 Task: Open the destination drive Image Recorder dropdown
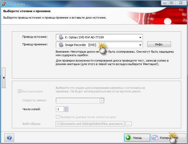(x=99, y=45)
